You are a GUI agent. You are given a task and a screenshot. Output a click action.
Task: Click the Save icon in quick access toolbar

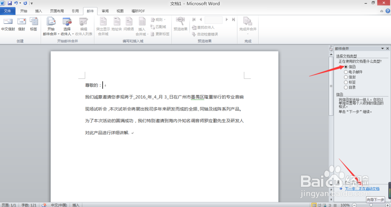pyautogui.click(x=10, y=3)
